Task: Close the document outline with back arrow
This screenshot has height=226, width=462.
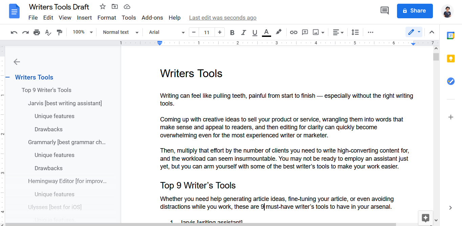Action: click(17, 62)
